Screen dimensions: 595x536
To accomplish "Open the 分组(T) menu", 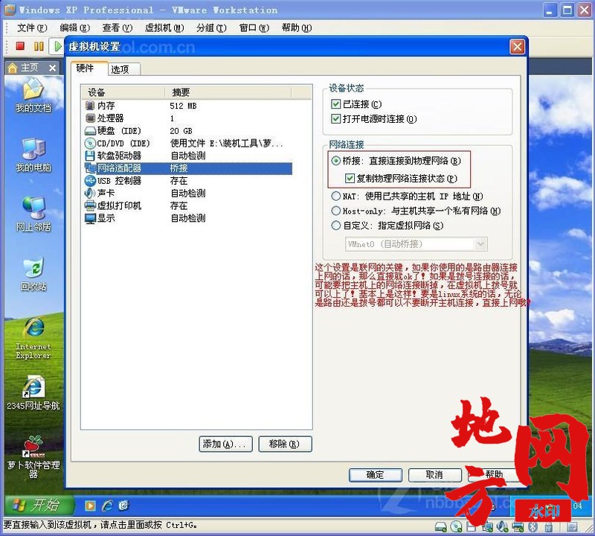I will click(x=211, y=28).
